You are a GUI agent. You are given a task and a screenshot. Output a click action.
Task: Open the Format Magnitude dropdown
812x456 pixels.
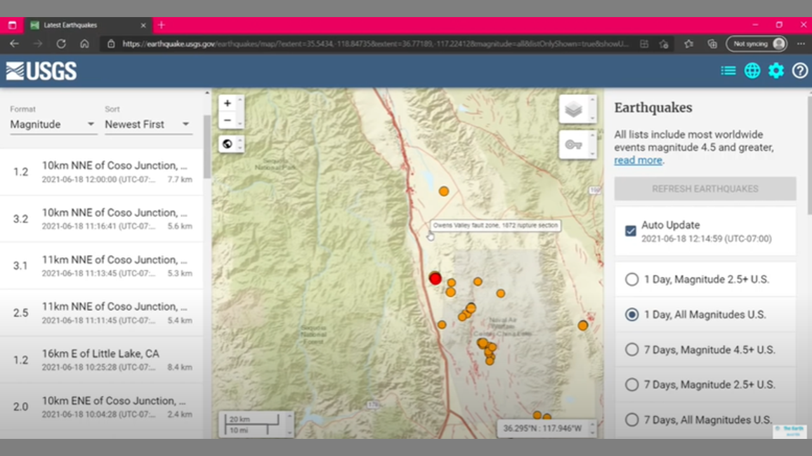point(52,124)
